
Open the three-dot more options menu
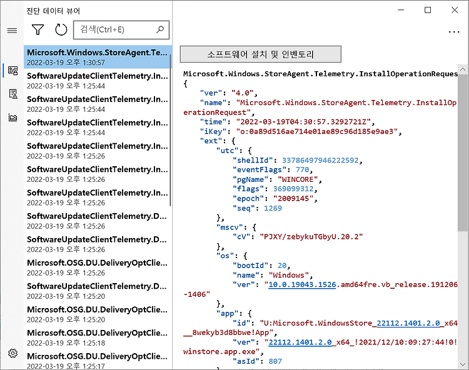pos(454,32)
